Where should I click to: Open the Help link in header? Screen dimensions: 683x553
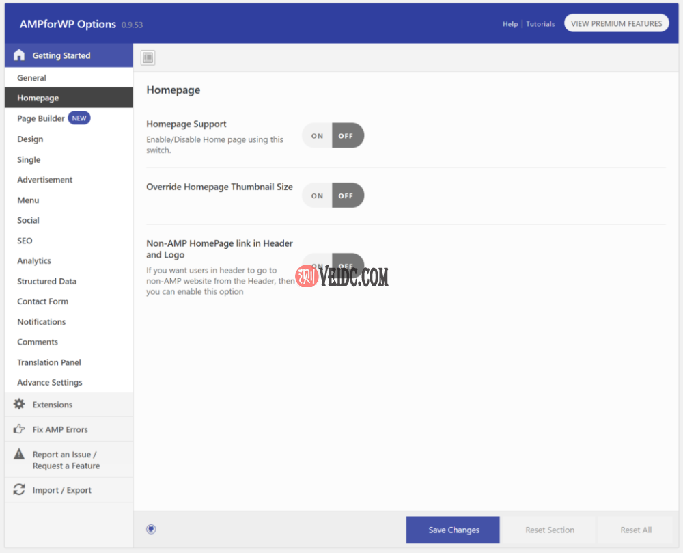coord(510,24)
